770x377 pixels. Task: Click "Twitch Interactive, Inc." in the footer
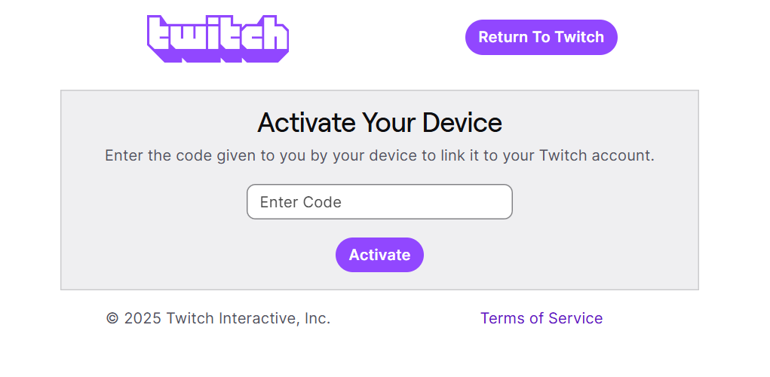pos(248,318)
